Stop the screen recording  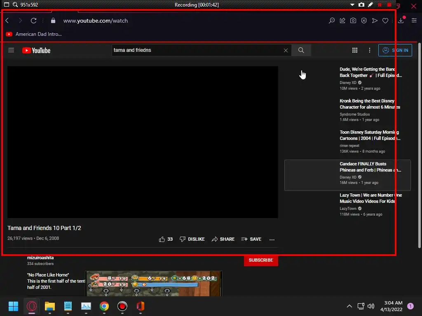(389, 5)
